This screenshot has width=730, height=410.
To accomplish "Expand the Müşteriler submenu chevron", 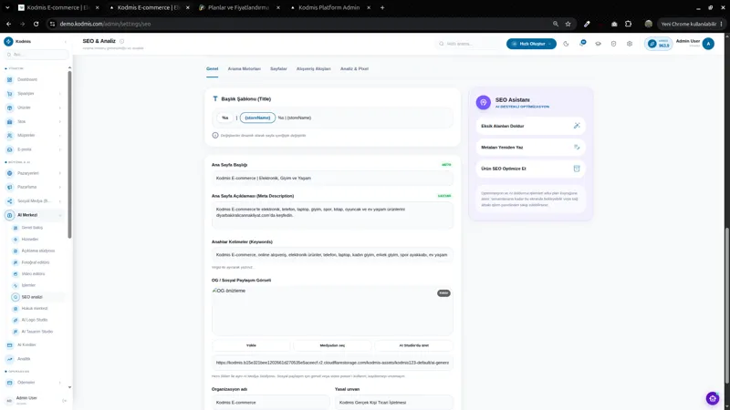I will coord(60,135).
